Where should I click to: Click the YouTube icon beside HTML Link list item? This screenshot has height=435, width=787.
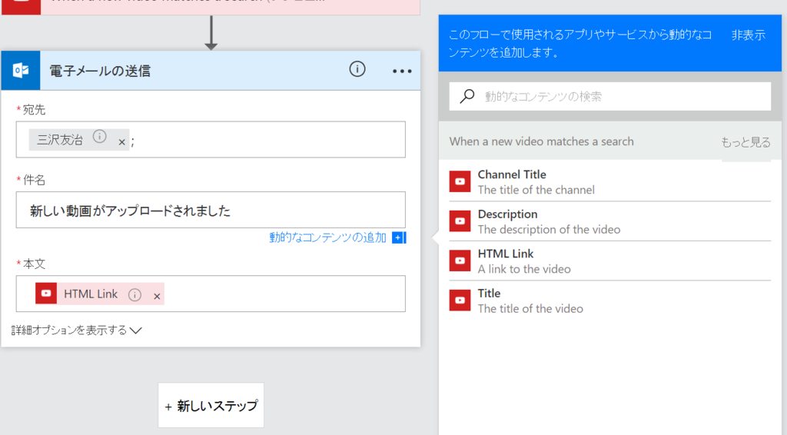tap(460, 261)
